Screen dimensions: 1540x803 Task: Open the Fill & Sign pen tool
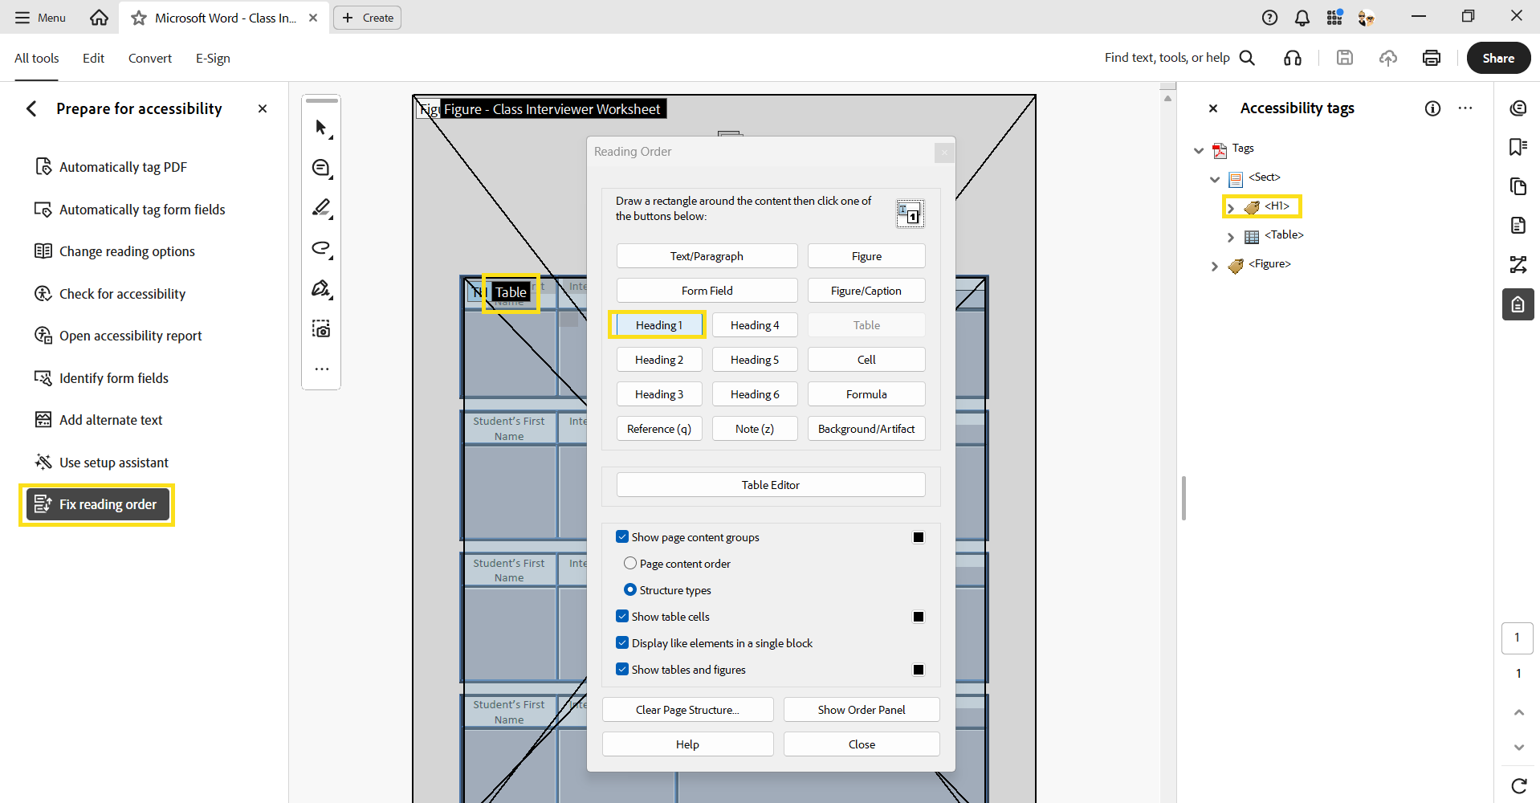[321, 288]
